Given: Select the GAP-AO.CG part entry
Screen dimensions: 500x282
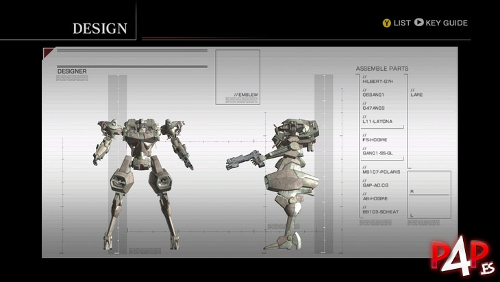Looking at the screenshot, I should coord(375,185).
